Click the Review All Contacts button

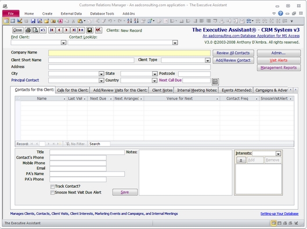233,53
